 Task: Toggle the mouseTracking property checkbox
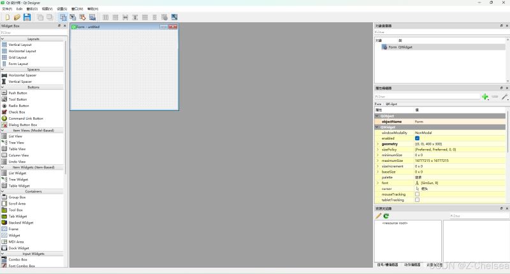coord(418,194)
